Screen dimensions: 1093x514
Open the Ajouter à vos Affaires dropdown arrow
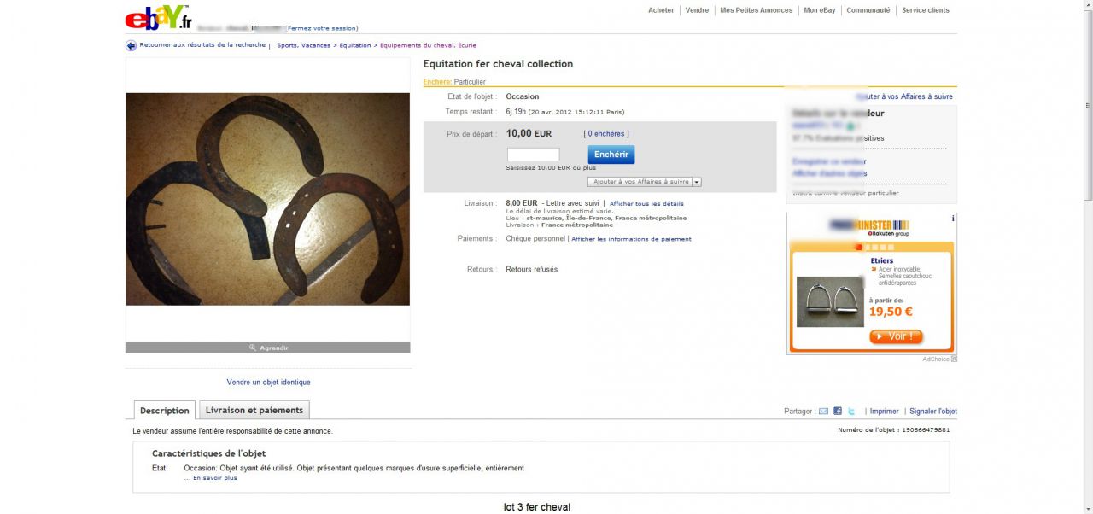(697, 182)
